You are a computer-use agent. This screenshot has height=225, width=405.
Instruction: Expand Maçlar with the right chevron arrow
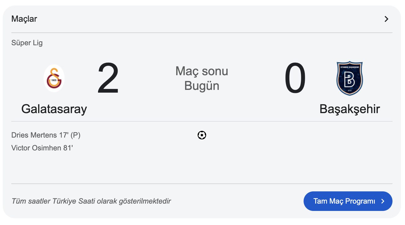point(386,19)
